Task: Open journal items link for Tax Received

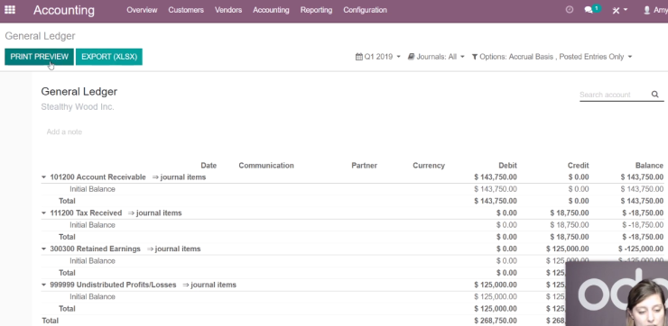Action: (155, 213)
